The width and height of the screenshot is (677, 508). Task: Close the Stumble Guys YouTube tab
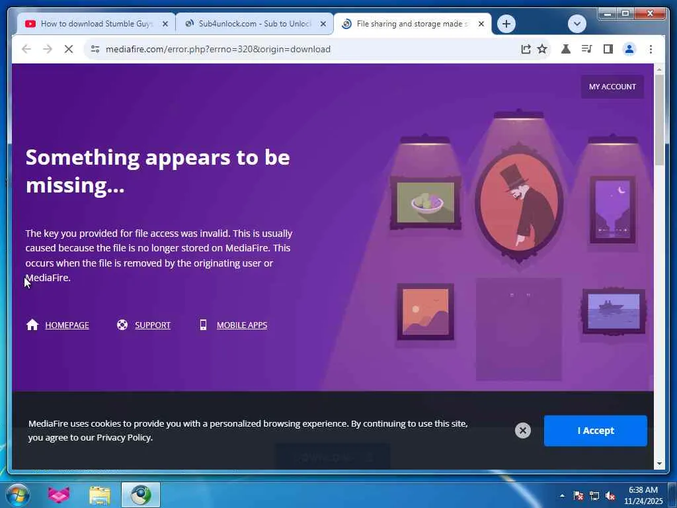tap(165, 24)
